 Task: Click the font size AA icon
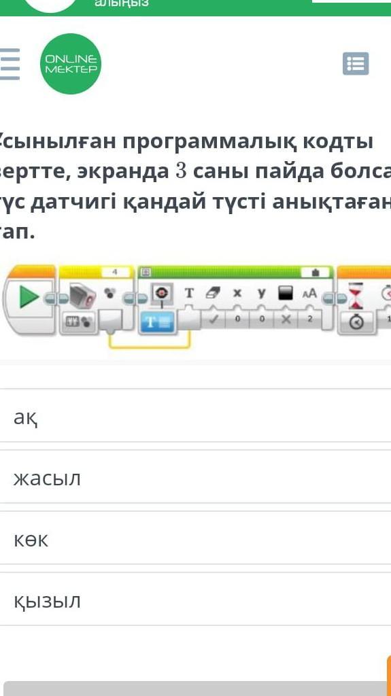(309, 293)
